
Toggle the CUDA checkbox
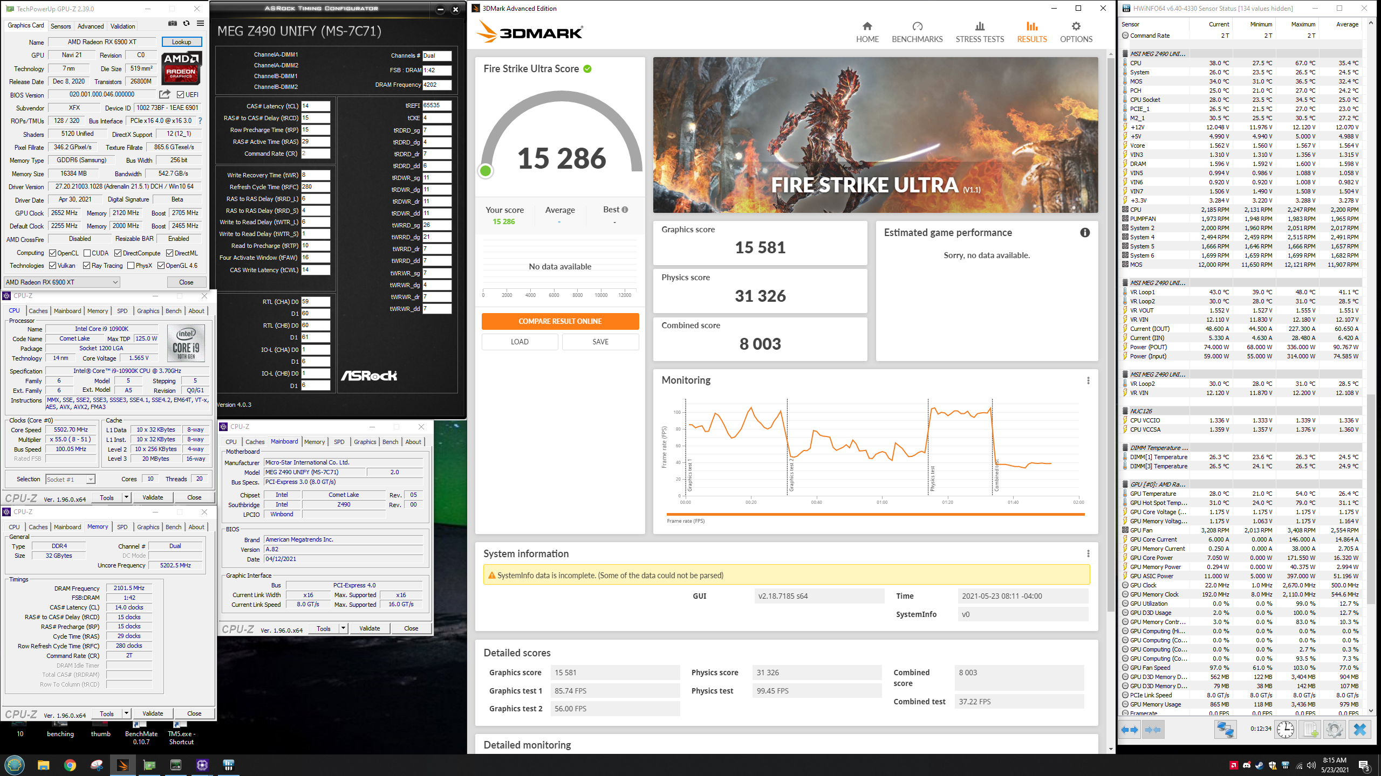(87, 253)
